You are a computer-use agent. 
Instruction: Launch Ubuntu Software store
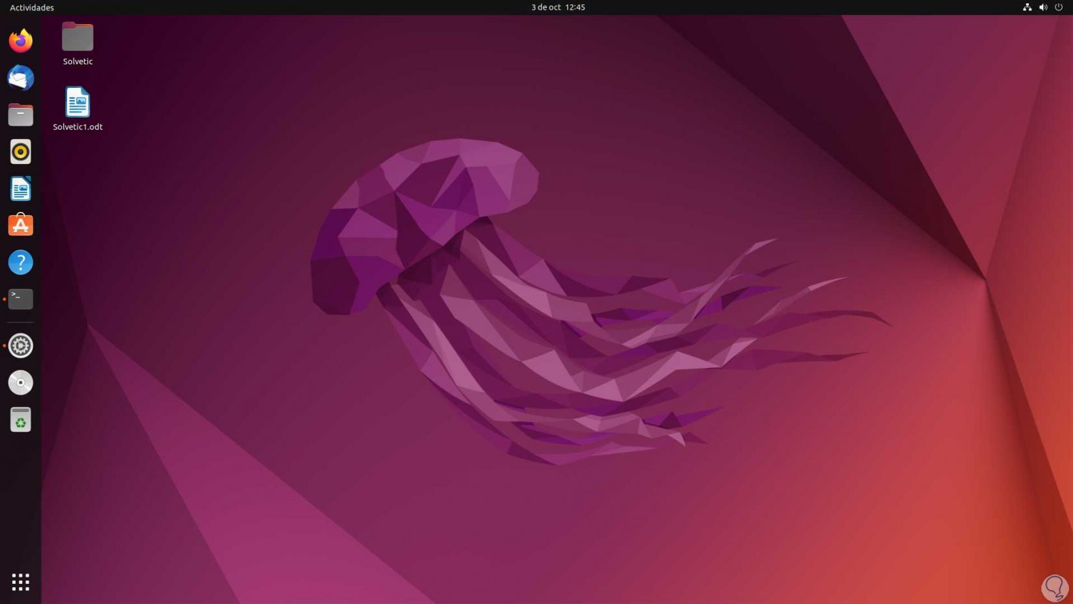click(x=20, y=225)
